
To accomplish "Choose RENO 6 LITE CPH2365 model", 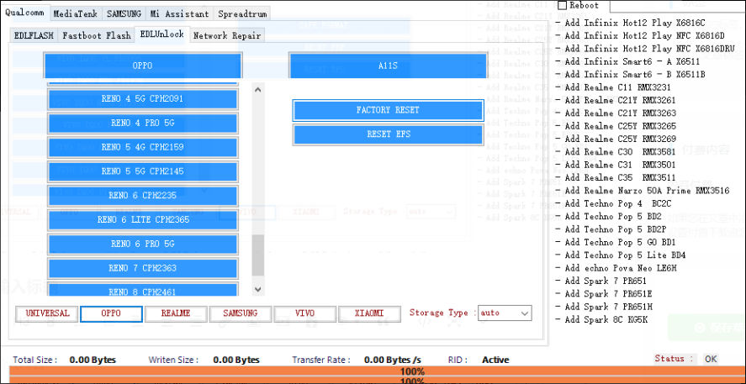I will (x=142, y=219).
